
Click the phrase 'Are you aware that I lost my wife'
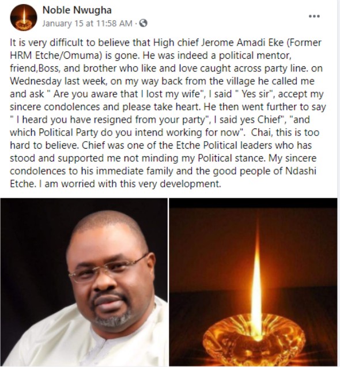pos(127,94)
